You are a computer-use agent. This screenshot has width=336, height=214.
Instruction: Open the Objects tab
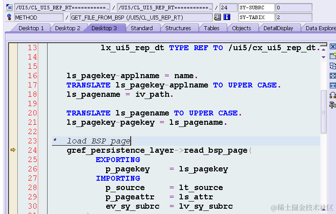coord(241,28)
